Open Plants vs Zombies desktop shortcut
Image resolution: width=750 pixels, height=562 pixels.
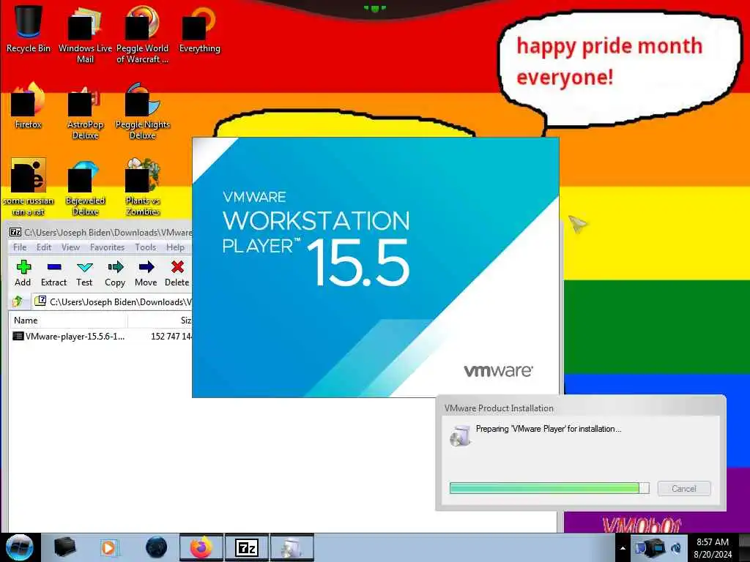coord(143,187)
